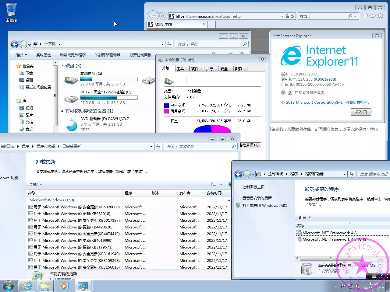
Task: Open the IE home page icon
Action: click(x=365, y=16)
